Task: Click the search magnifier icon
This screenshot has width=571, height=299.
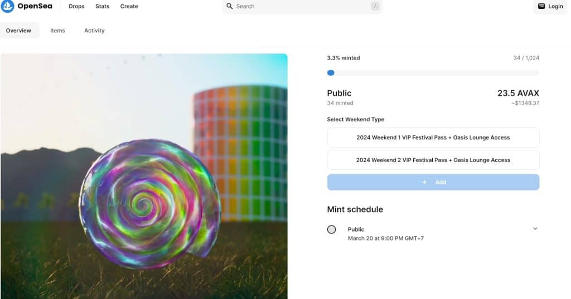Action: click(x=229, y=6)
